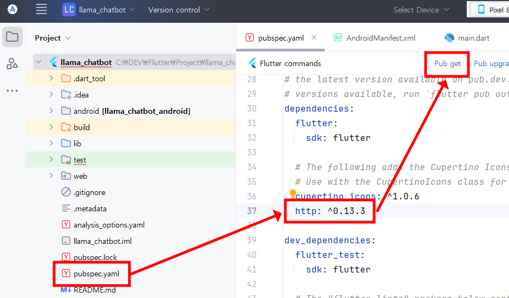Place cursor on http: ^0.13.3 line

330,211
